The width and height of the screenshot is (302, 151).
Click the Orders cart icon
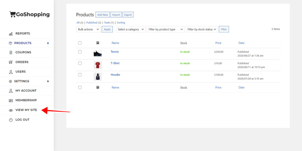coord(11,62)
